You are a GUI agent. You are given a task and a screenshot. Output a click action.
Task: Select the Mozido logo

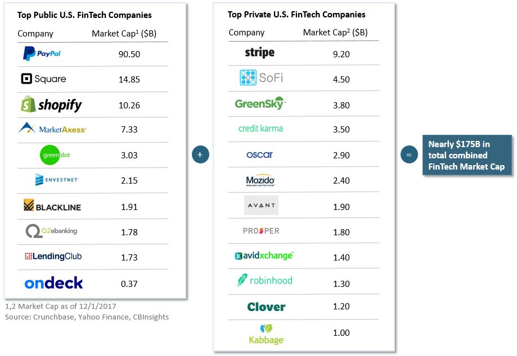coord(260,180)
